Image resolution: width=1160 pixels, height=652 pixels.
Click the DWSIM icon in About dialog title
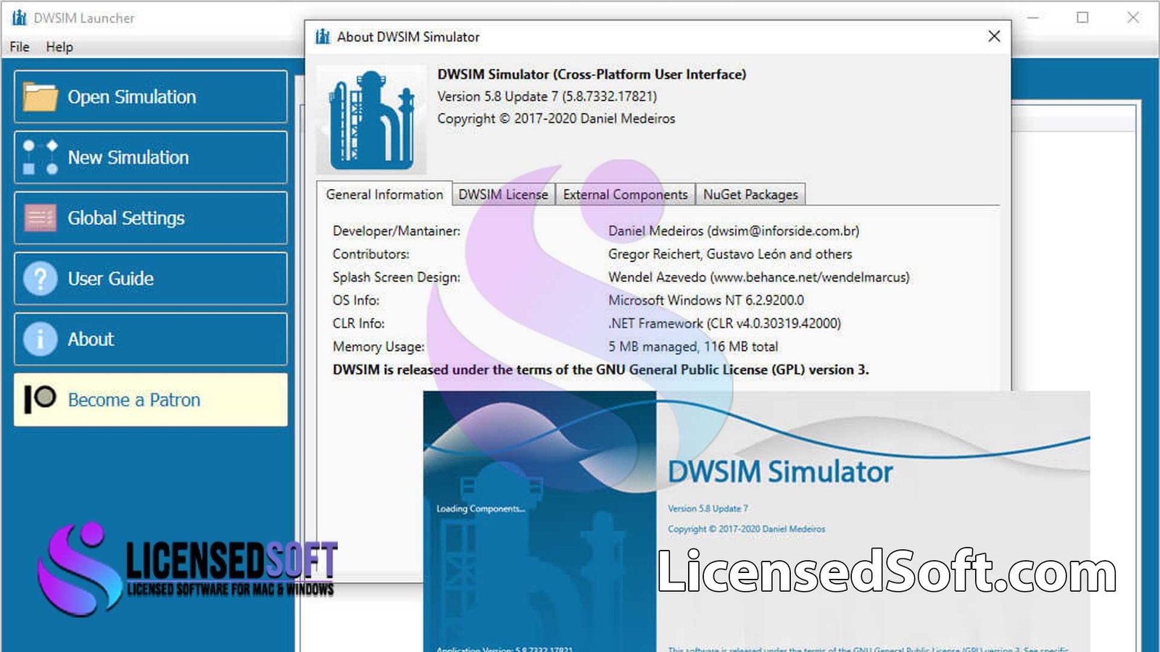point(323,36)
